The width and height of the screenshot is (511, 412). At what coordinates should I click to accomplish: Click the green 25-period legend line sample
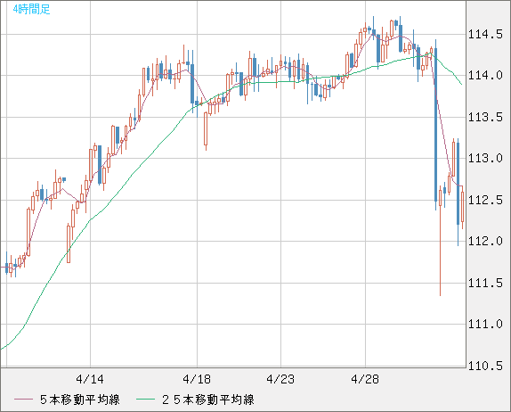145,400
